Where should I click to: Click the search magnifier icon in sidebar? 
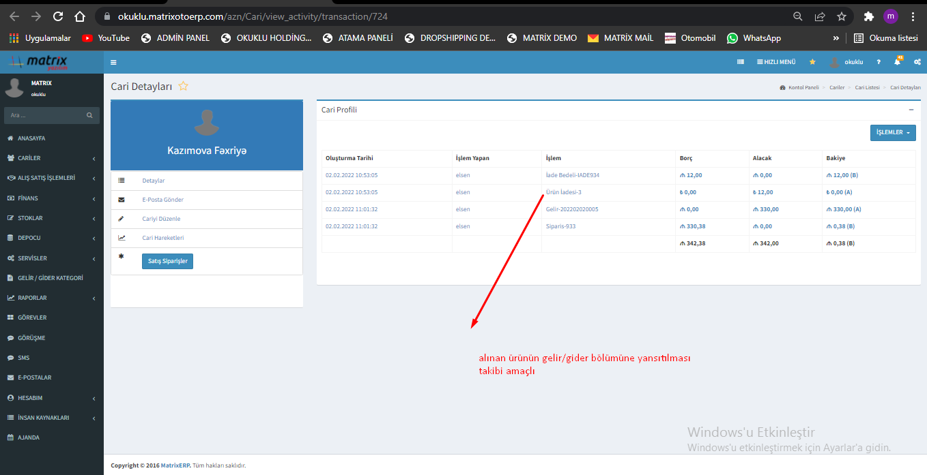click(89, 116)
